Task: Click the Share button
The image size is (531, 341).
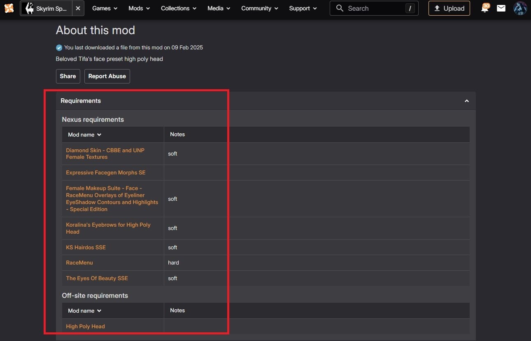Action: tap(68, 76)
